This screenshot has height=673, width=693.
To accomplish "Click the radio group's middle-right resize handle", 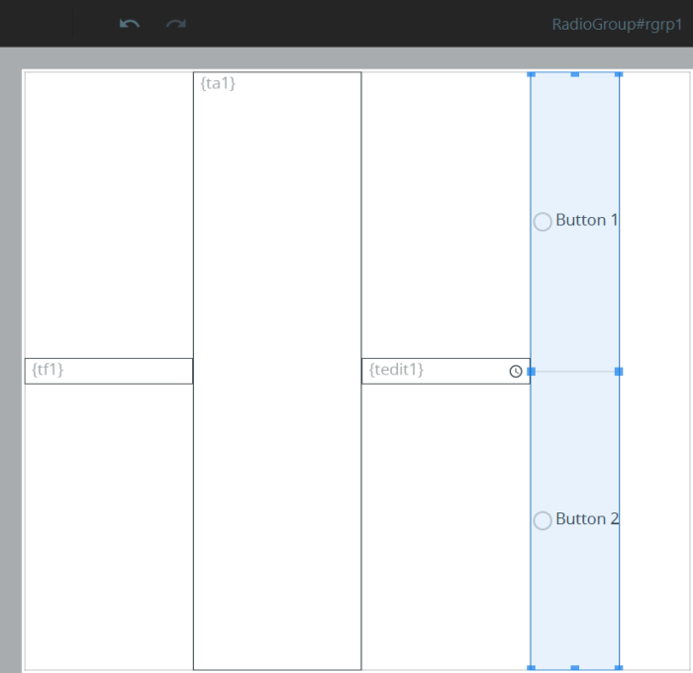I will pyautogui.click(x=619, y=371).
